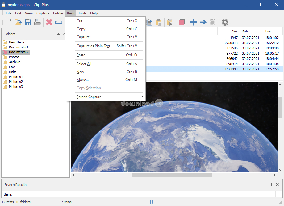Viewport: 284px width, 206px height.
Task: Sort items by the Date column
Action: click(252, 31)
